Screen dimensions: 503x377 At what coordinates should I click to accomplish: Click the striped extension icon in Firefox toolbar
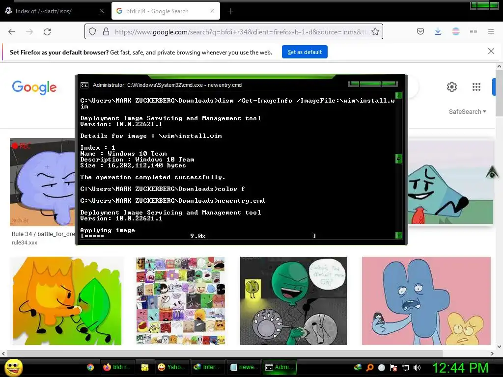point(455,31)
